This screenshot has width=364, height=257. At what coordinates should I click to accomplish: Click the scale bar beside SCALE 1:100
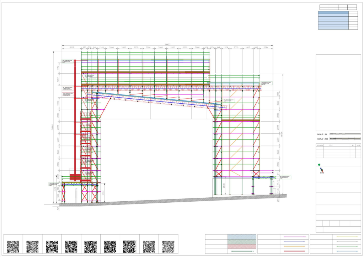click(345, 138)
